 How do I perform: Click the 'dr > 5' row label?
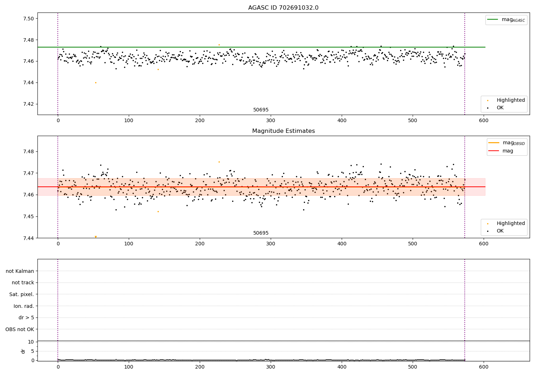(x=26, y=317)
